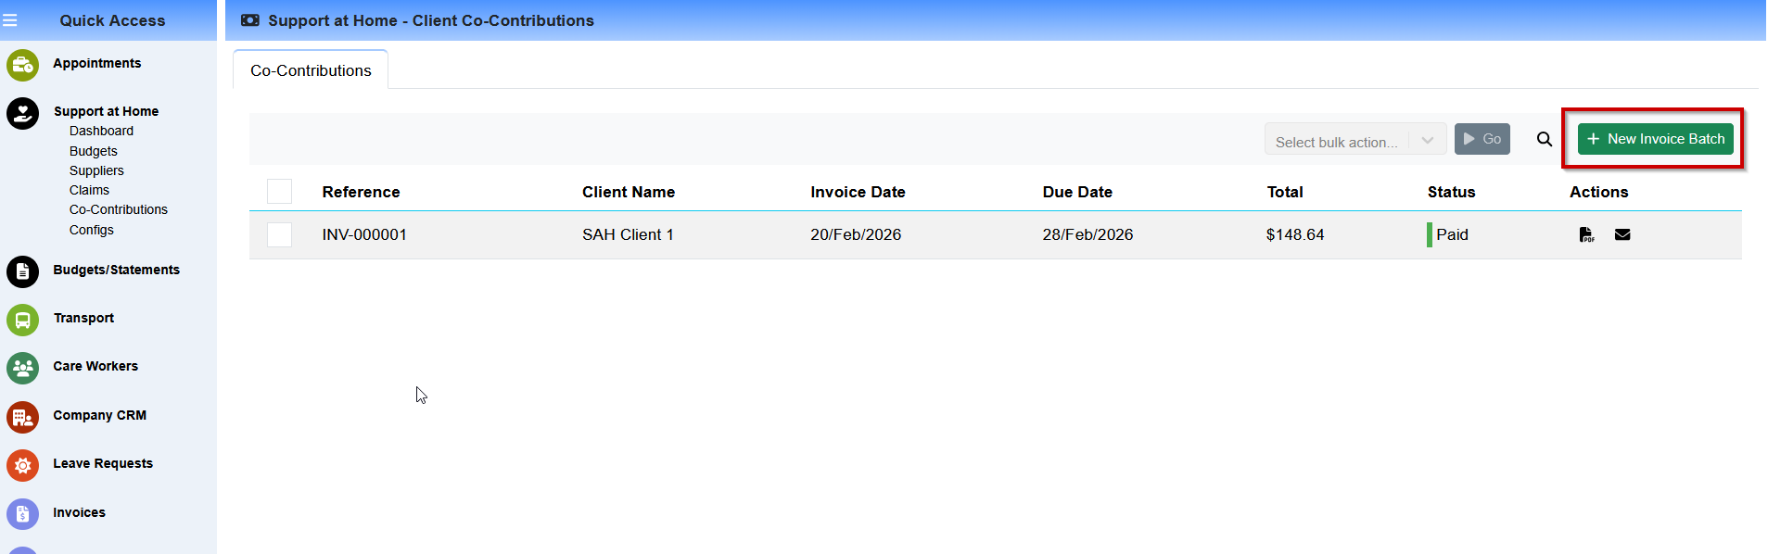The width and height of the screenshot is (1768, 554).
Task: Open Dashboard under Support at Home
Action: 101,131
